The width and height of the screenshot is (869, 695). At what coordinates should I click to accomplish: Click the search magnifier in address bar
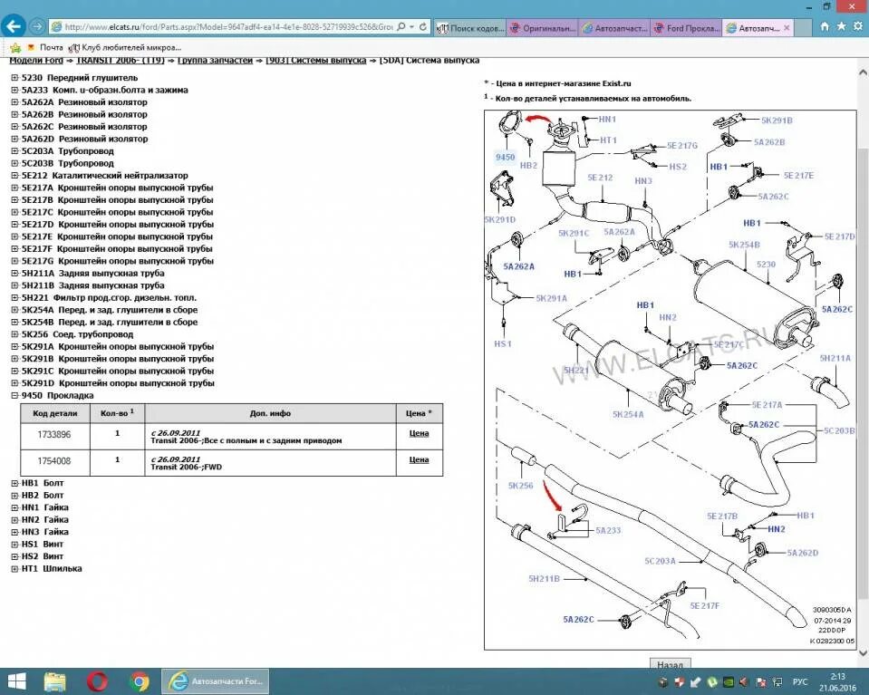click(x=401, y=26)
